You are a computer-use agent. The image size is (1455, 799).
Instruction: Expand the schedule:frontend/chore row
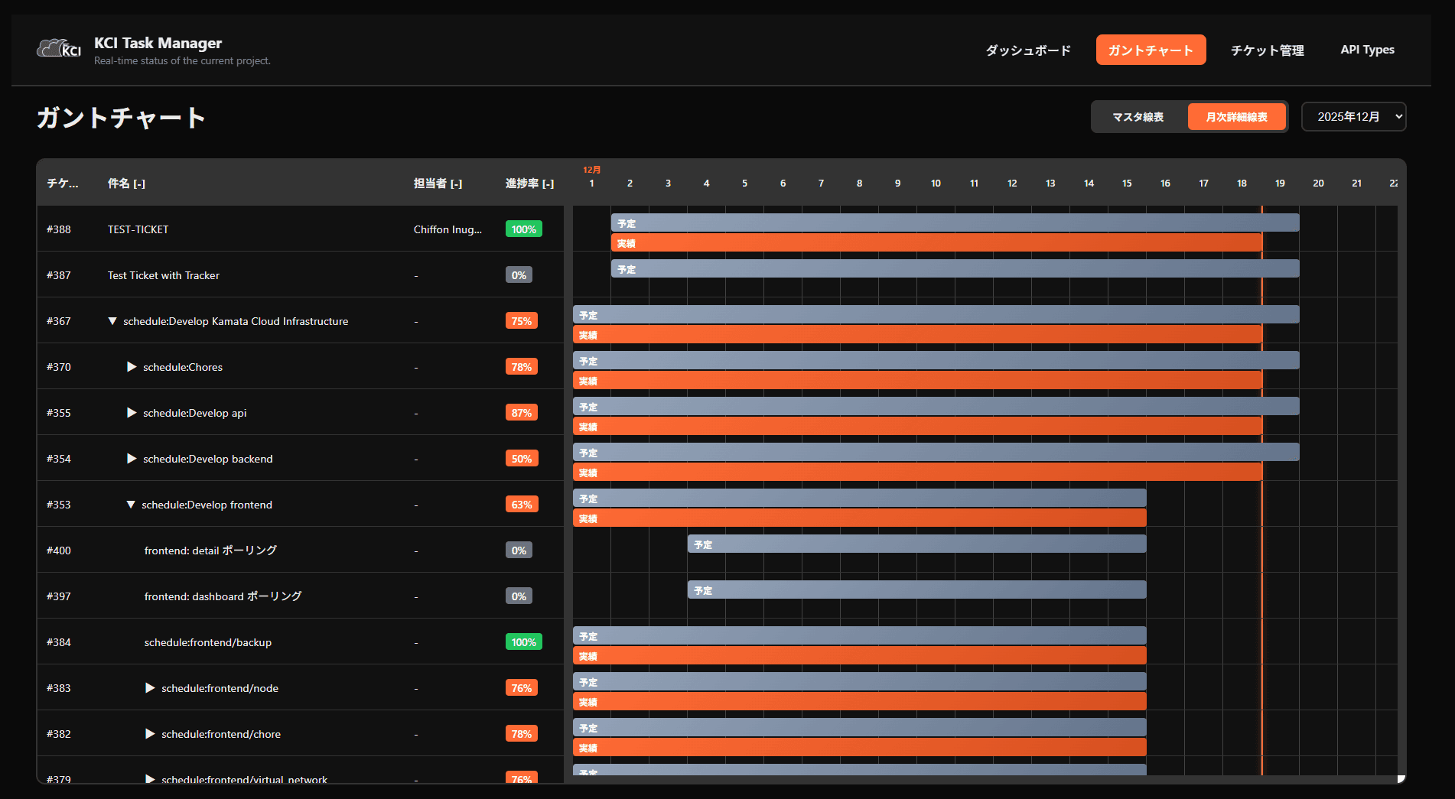coord(150,734)
